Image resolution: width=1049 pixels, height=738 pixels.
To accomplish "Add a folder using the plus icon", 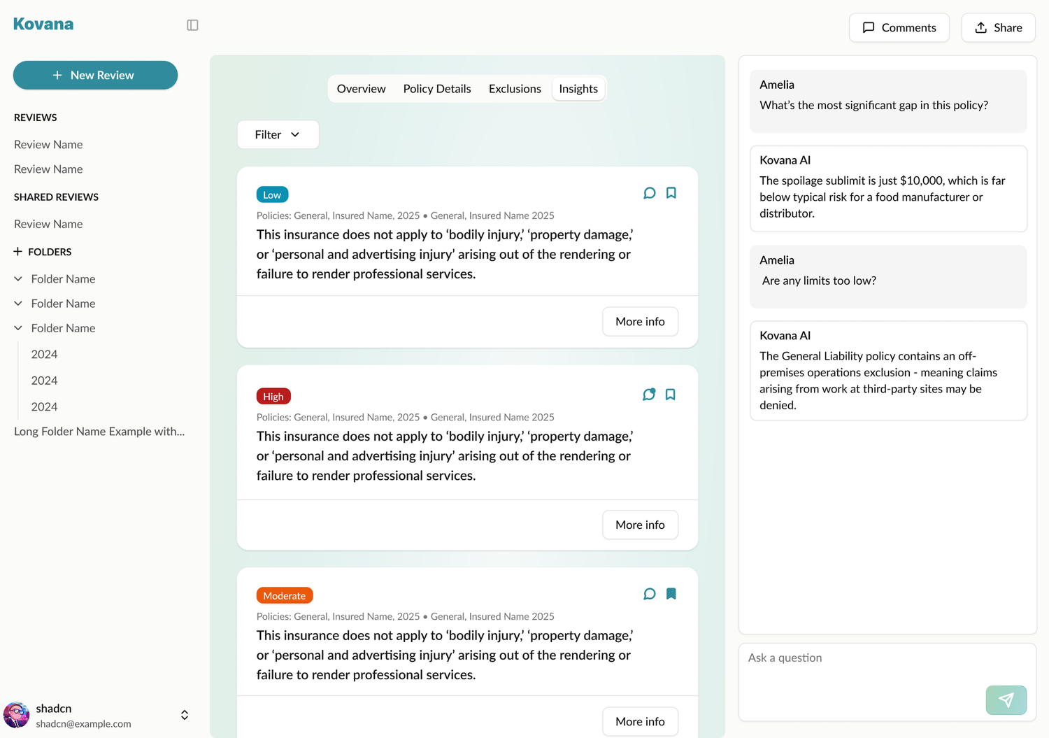I will (x=18, y=252).
